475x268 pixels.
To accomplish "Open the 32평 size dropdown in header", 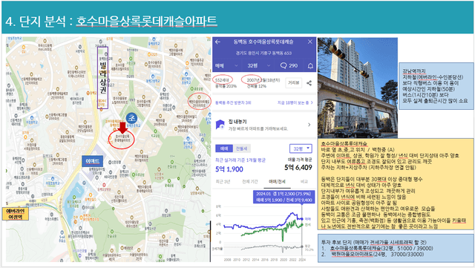I will pos(258,65).
